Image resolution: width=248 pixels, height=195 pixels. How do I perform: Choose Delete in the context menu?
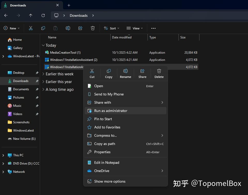159,74
